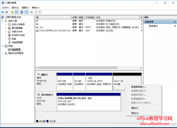Sort by the Status (状态) column header

[117, 17]
